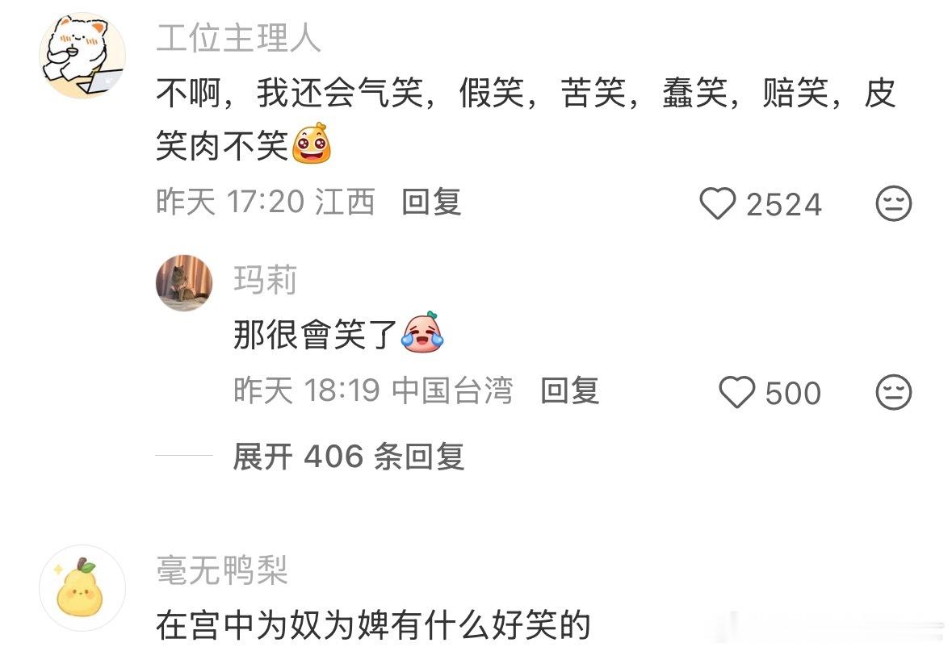Expand the 406 replies
952x651 pixels.
coord(349,457)
